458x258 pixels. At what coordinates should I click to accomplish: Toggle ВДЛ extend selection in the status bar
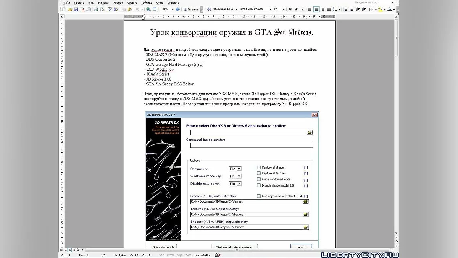click(180, 255)
